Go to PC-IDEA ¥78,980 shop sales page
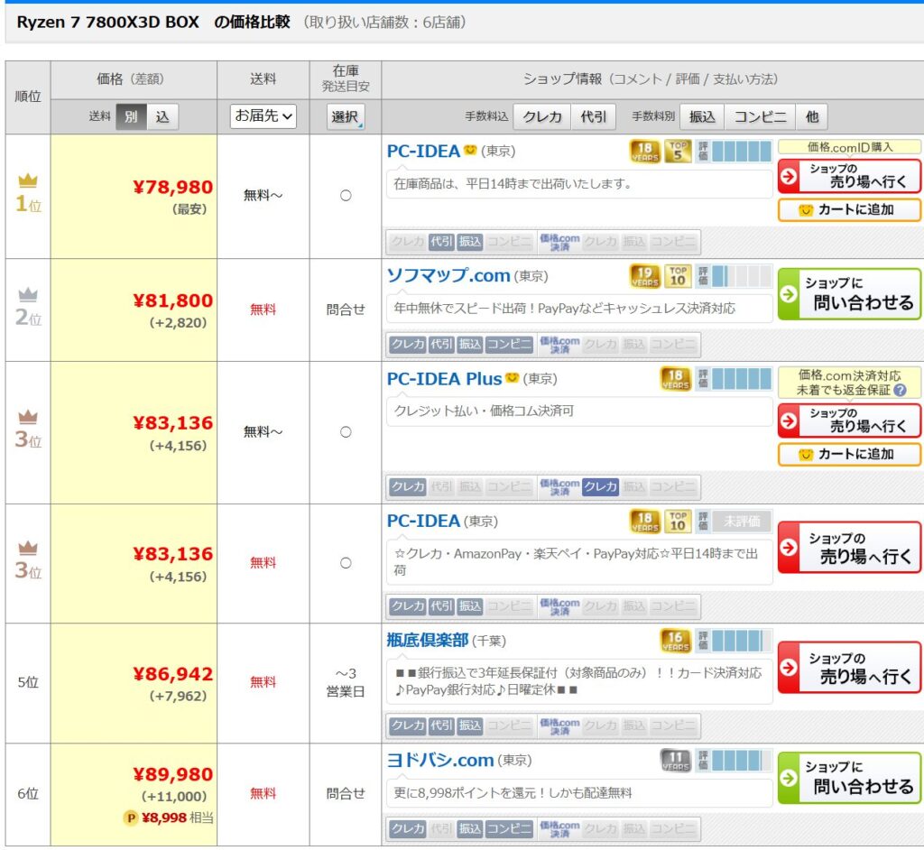924x850 pixels. click(849, 176)
